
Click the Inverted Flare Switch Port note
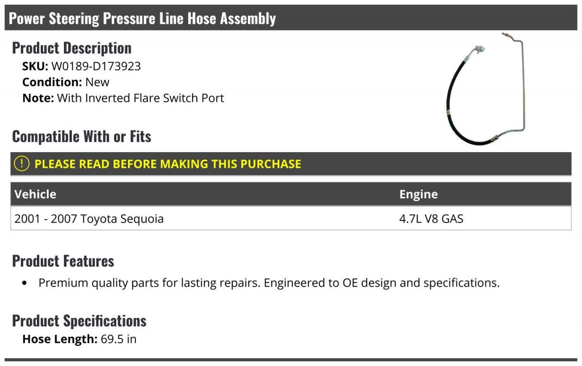pos(141,98)
